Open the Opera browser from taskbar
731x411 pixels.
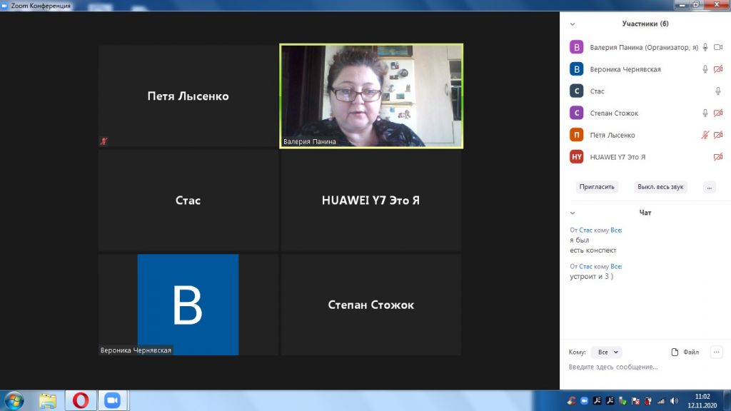(80, 400)
